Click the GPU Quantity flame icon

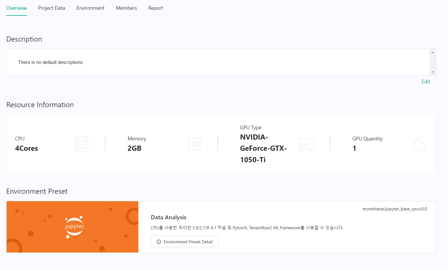419,144
